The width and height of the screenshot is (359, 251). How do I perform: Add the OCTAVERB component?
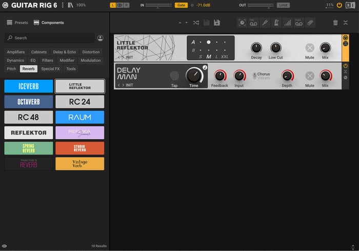(29, 102)
